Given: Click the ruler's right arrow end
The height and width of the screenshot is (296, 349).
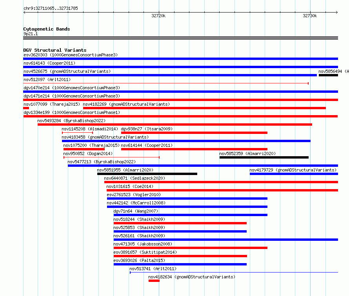Looking at the screenshot, I should (337, 13).
